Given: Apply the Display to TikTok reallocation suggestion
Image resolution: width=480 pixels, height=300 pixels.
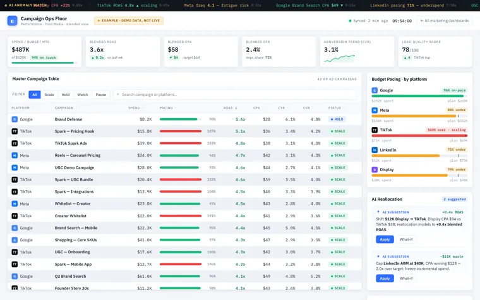Looking at the screenshot, I should pyautogui.click(x=385, y=239).
